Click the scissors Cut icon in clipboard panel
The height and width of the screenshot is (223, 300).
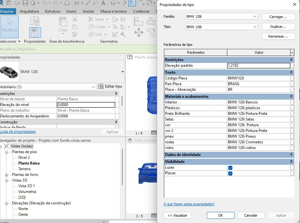(x=75, y=19)
